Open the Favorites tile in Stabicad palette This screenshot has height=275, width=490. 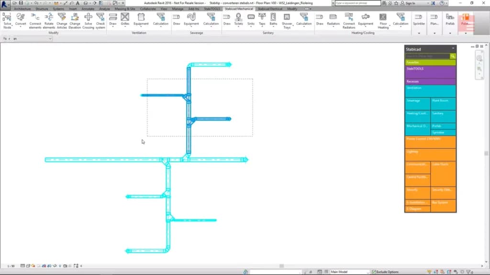(x=430, y=63)
